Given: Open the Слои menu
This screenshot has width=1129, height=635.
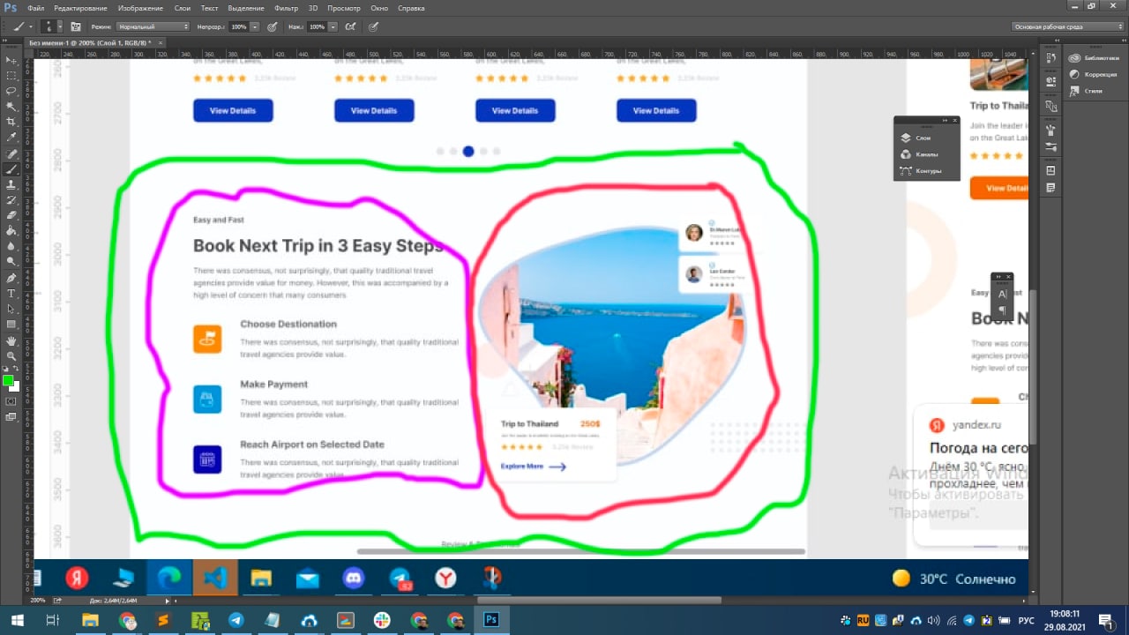Looking at the screenshot, I should coord(182,8).
